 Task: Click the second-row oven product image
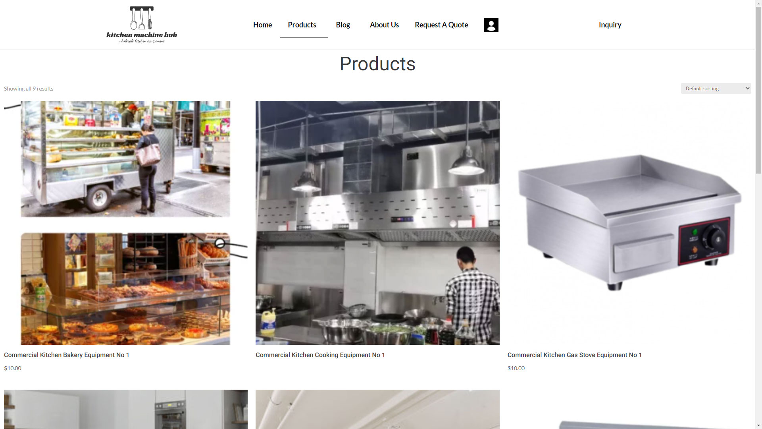pyautogui.click(x=126, y=409)
